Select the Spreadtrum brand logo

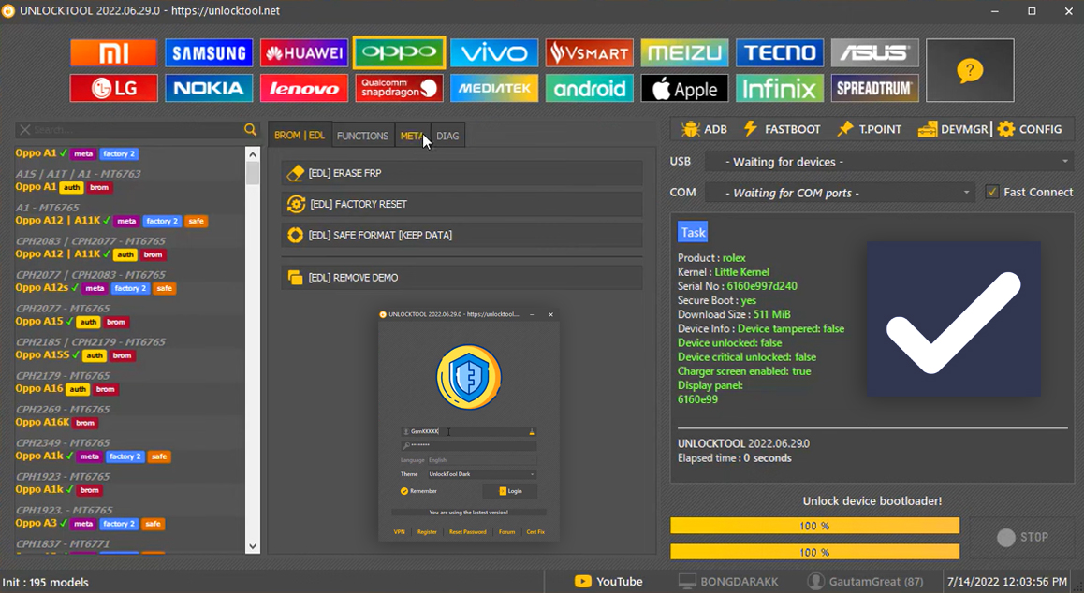(874, 89)
